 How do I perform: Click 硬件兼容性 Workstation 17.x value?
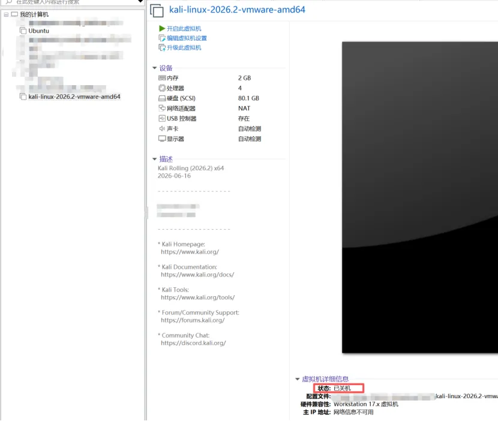pos(366,404)
